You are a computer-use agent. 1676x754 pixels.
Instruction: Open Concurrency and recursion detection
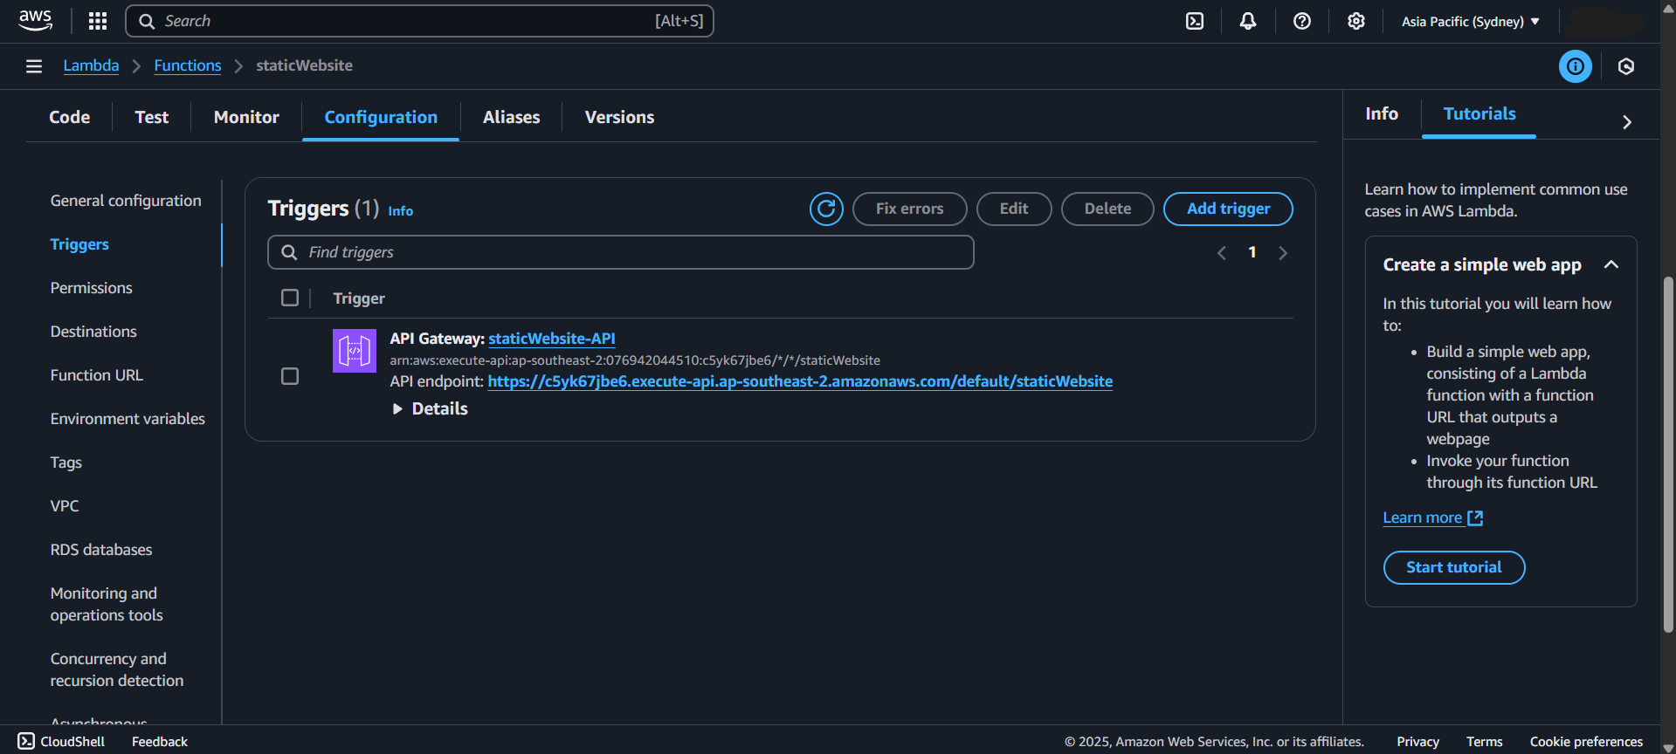coord(117,669)
